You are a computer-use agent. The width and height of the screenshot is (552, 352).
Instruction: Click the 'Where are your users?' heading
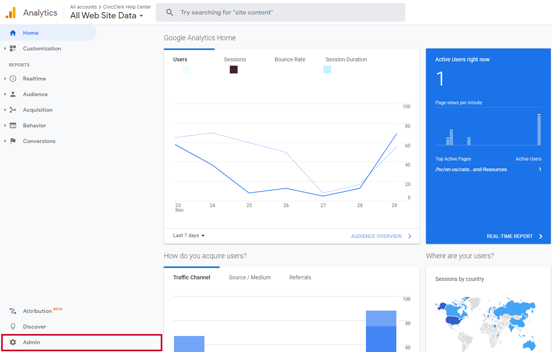[x=460, y=256]
